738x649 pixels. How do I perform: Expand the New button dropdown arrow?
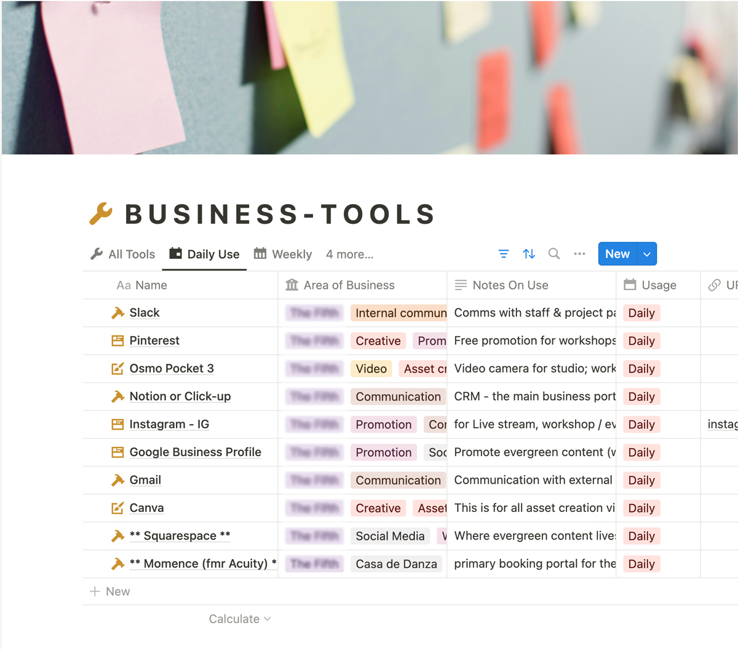coord(647,254)
